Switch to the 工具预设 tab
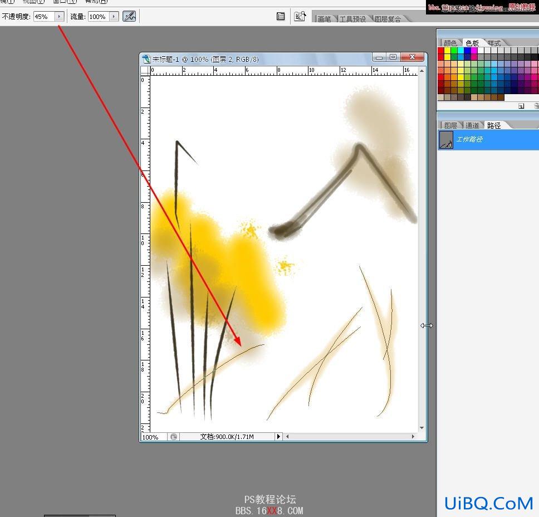The image size is (539, 517). tap(352, 19)
